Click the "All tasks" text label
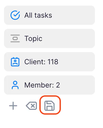 pyautogui.click(x=38, y=15)
